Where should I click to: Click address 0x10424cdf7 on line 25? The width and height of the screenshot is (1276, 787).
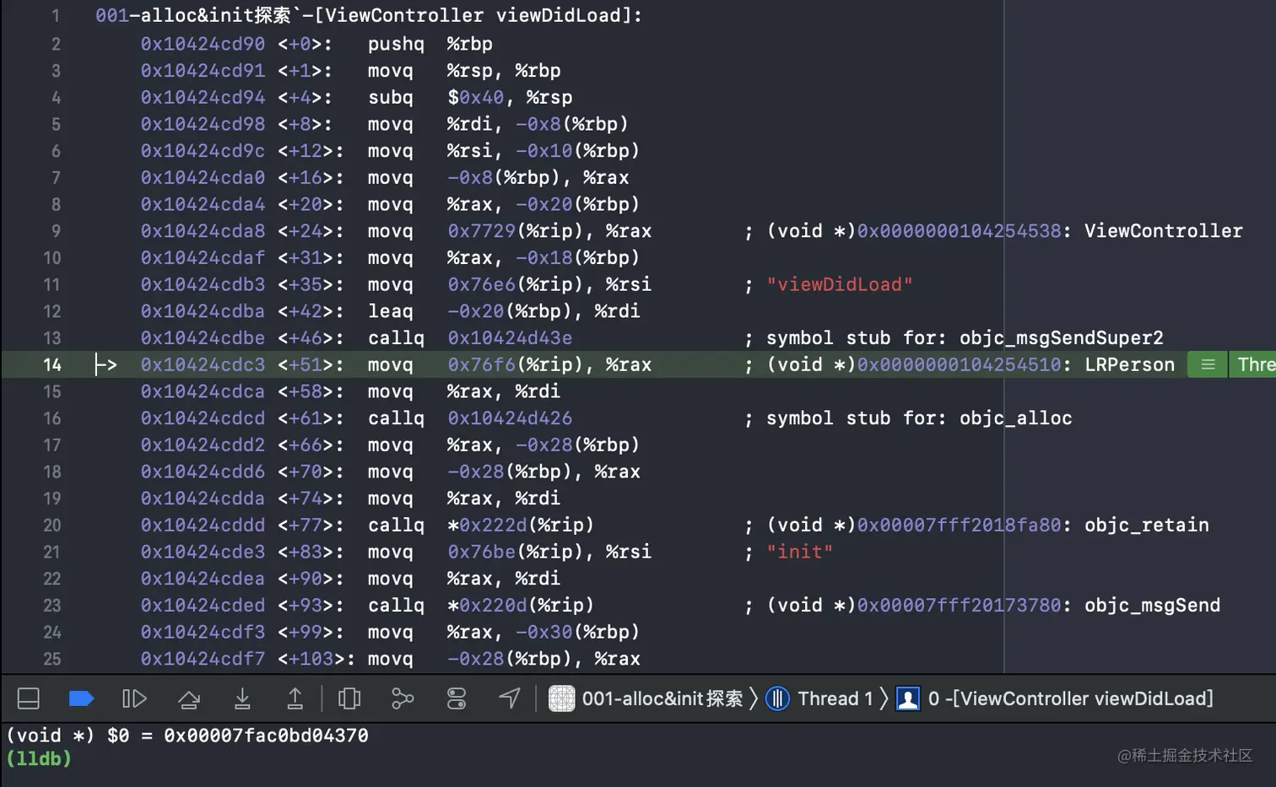click(x=203, y=659)
